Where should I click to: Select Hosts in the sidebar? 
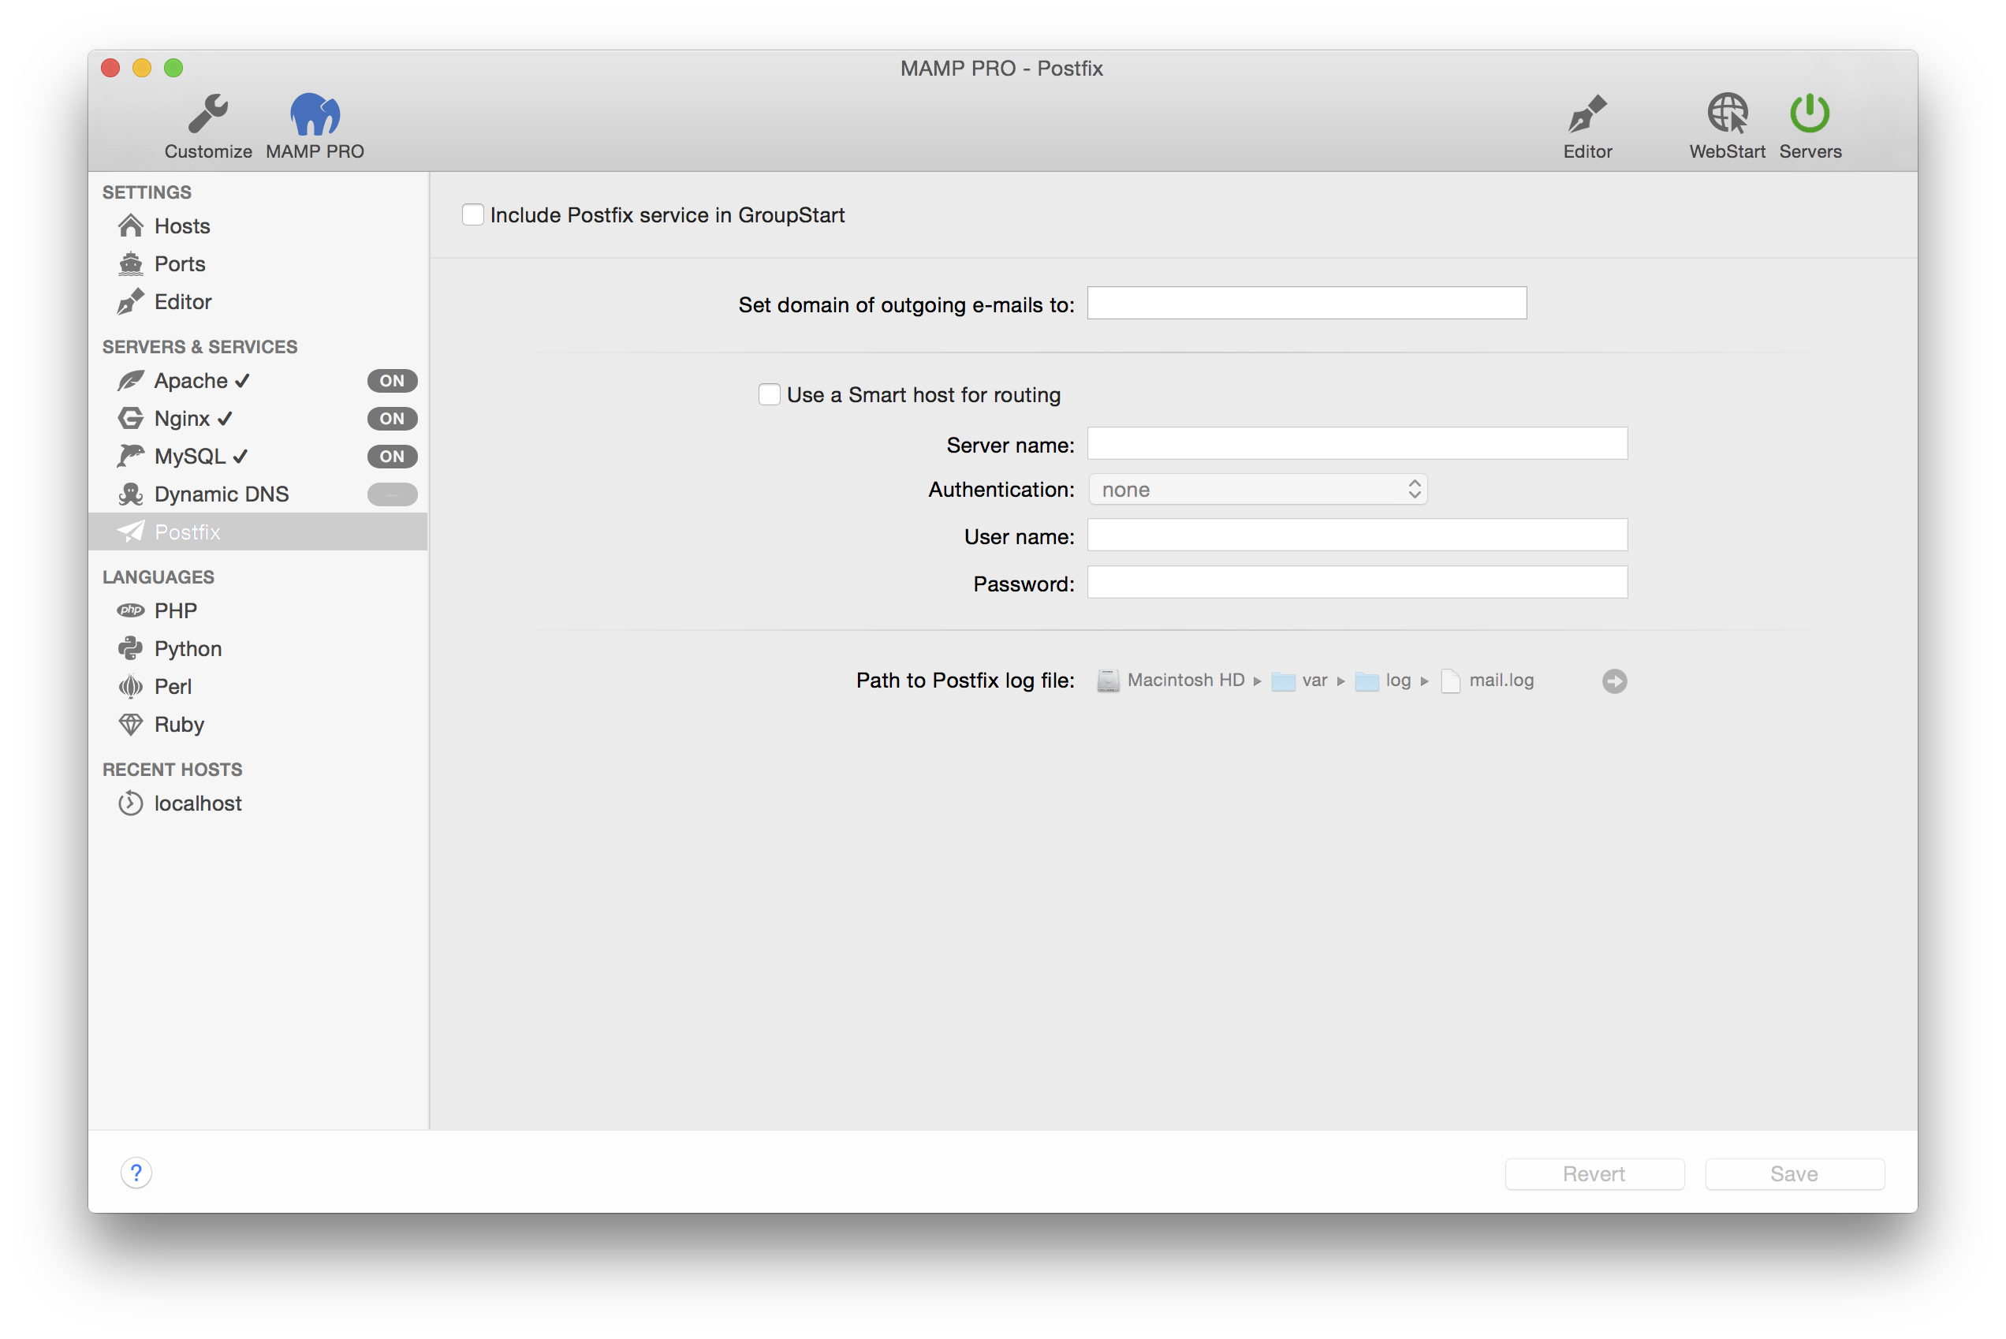[258, 226]
